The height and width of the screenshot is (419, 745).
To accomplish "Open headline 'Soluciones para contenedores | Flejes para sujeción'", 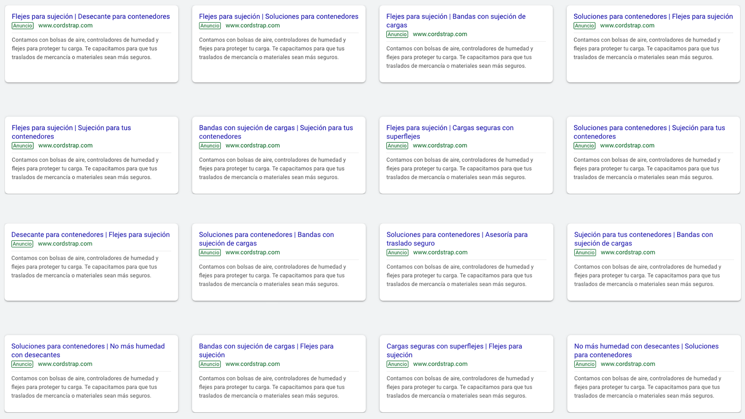I will tap(653, 16).
